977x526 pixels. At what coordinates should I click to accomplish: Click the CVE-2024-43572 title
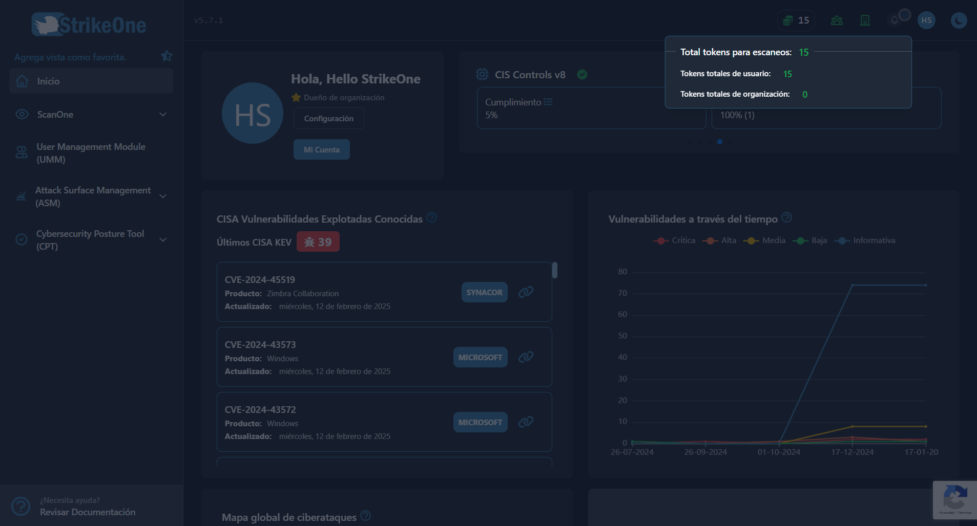tap(260, 410)
